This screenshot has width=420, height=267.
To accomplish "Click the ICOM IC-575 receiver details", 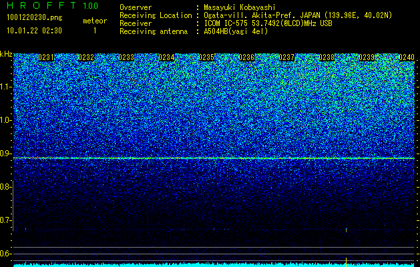I will pos(268,23).
